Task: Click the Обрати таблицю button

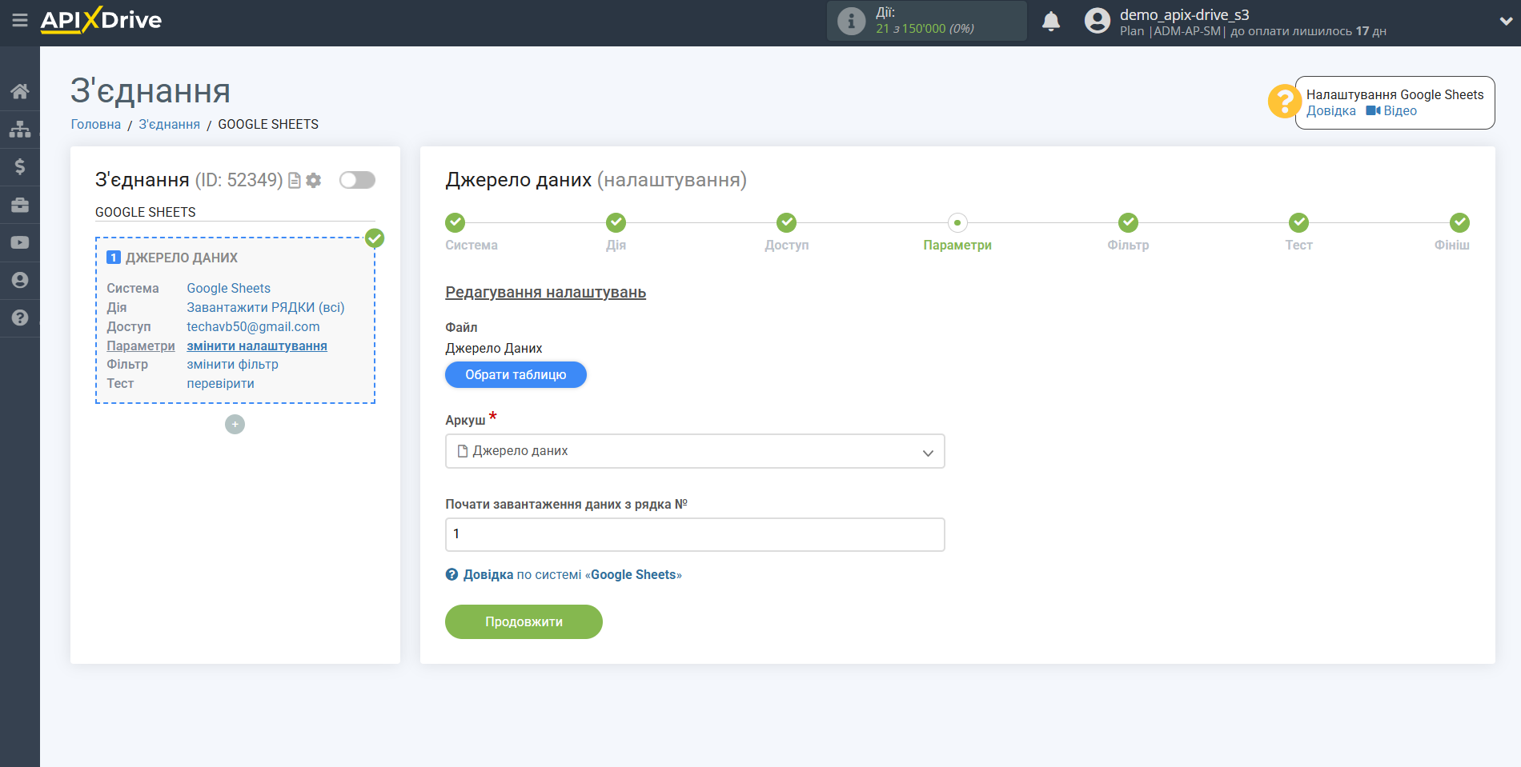Action: click(516, 374)
